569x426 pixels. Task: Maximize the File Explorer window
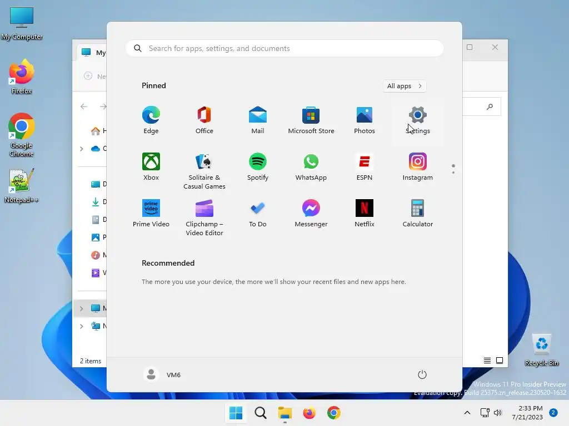coord(470,47)
